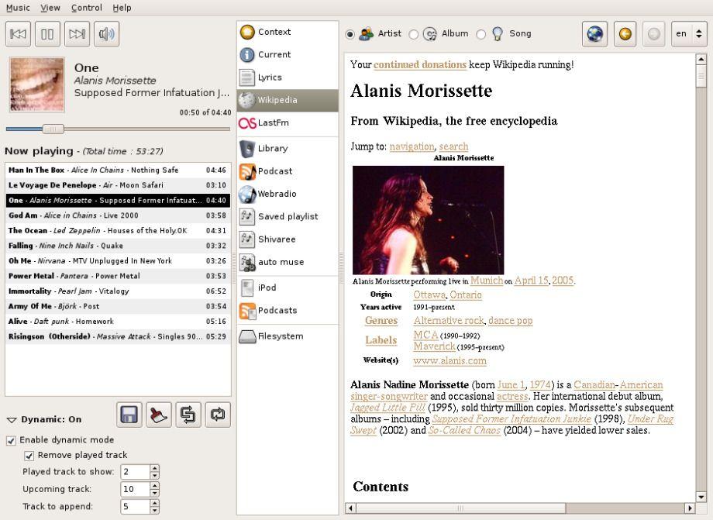This screenshot has height=520, width=713.
Task: Toggle shuffle playlist icon
Action: click(x=188, y=415)
